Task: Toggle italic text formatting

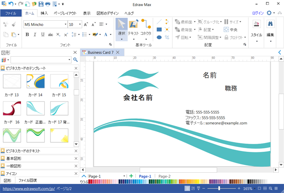Action: 35,34
